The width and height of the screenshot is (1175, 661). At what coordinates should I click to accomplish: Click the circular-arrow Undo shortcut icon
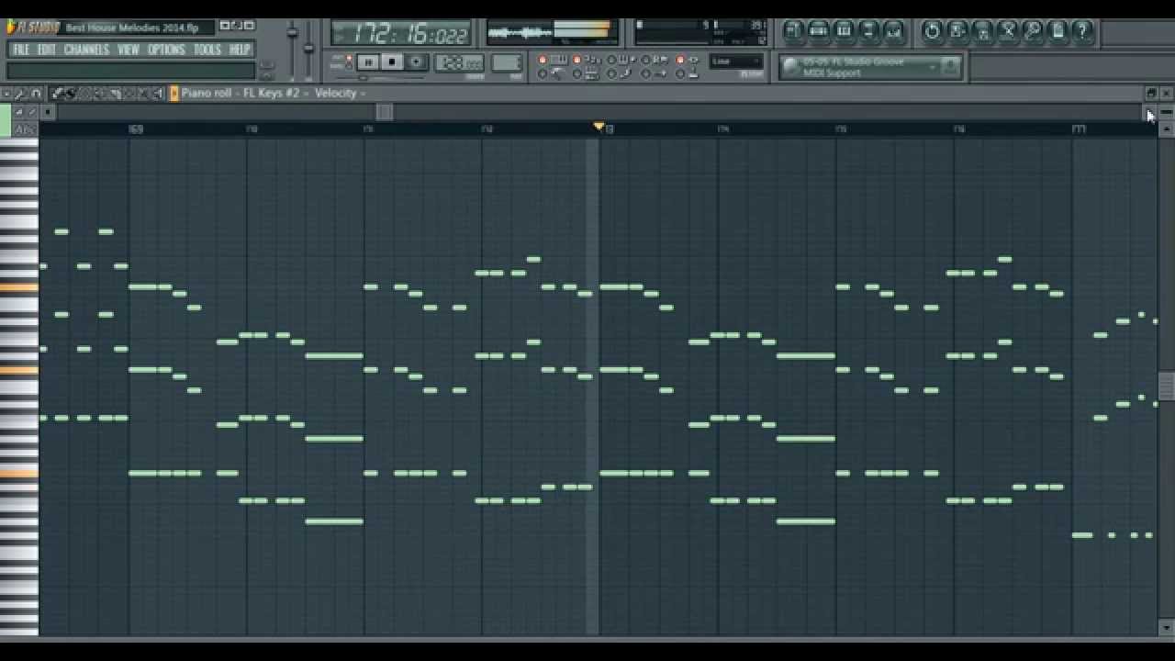(x=933, y=31)
